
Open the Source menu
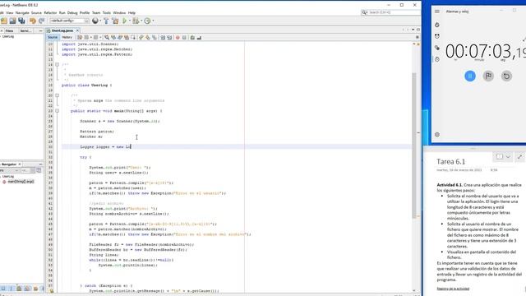[36, 13]
